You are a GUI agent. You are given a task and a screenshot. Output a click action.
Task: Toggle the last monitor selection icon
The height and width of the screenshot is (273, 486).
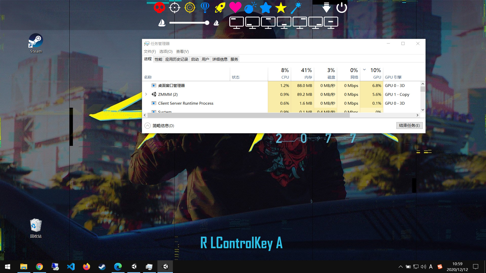point(331,22)
